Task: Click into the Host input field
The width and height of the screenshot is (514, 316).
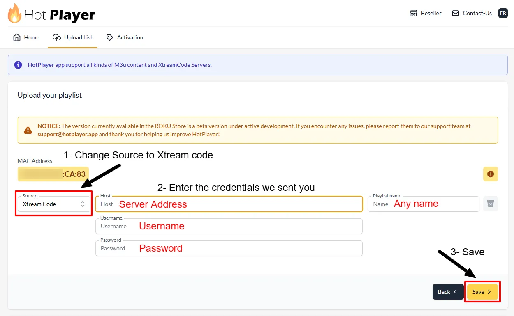Action: click(x=229, y=204)
